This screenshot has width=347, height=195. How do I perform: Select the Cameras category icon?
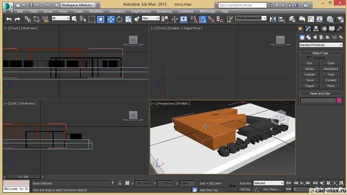(322, 37)
